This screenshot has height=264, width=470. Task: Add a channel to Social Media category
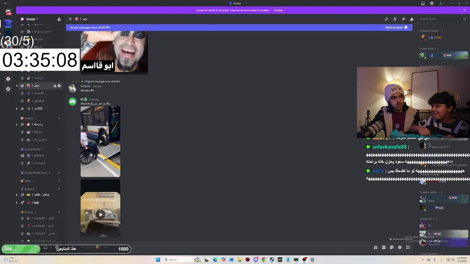[59, 149]
